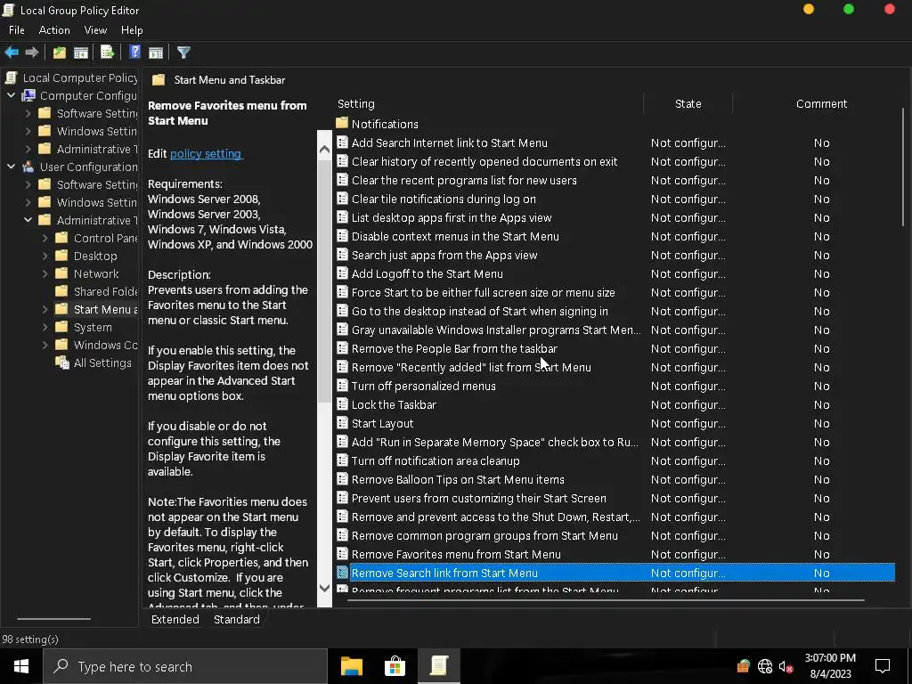912x684 pixels.
Task: Click the Filter funnel toolbar icon
Action: pos(183,53)
